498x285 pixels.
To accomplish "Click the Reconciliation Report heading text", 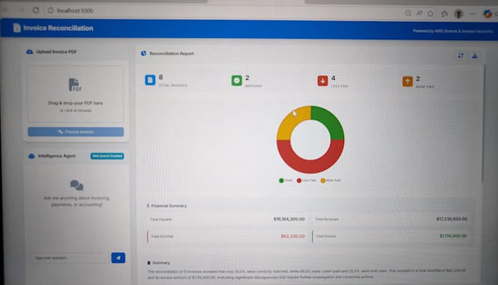I will (x=171, y=53).
